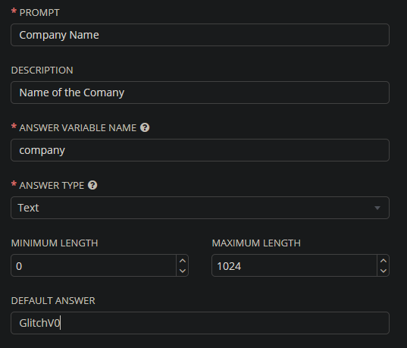
Task: Open the Answer Type help icon
Action: pyautogui.click(x=92, y=185)
